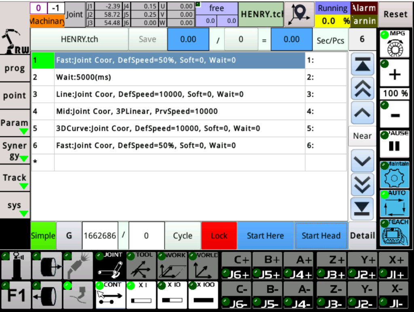414x312 pixels.
Task: Jump to the first program line arrow
Action: point(362,65)
